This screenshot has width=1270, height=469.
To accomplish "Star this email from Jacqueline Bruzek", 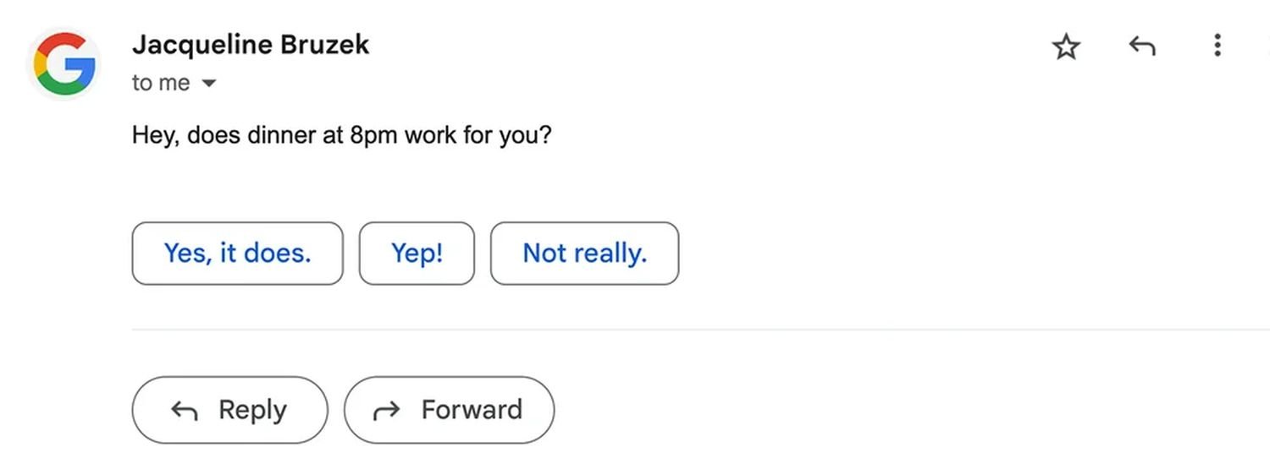I will [x=1066, y=46].
